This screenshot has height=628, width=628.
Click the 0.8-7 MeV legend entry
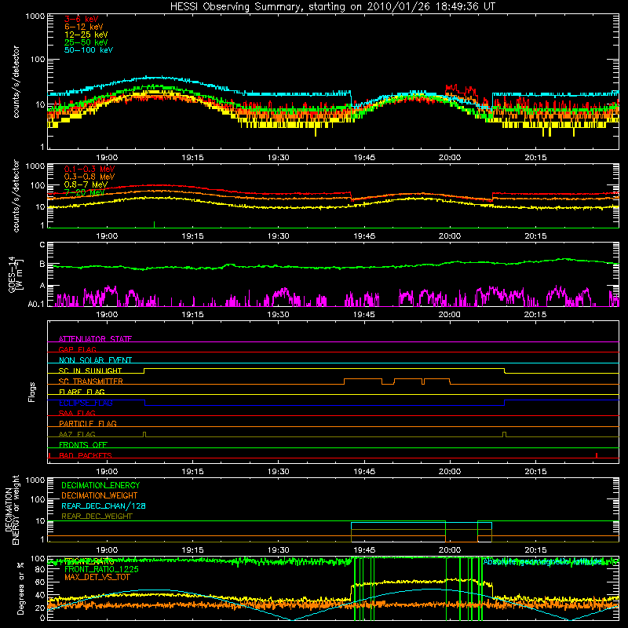(86, 184)
